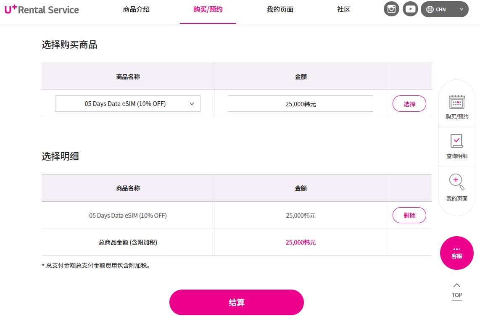
Task: Click the U+ Rental Service logo
Action: pos(42,9)
